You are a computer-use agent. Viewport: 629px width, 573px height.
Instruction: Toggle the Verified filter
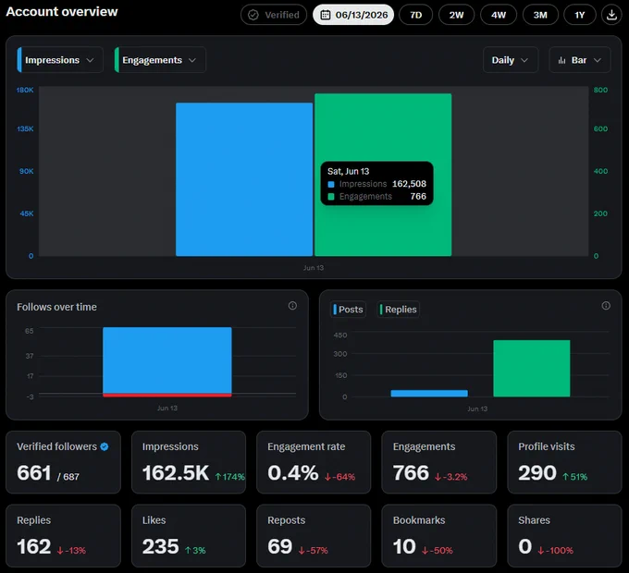tap(274, 15)
